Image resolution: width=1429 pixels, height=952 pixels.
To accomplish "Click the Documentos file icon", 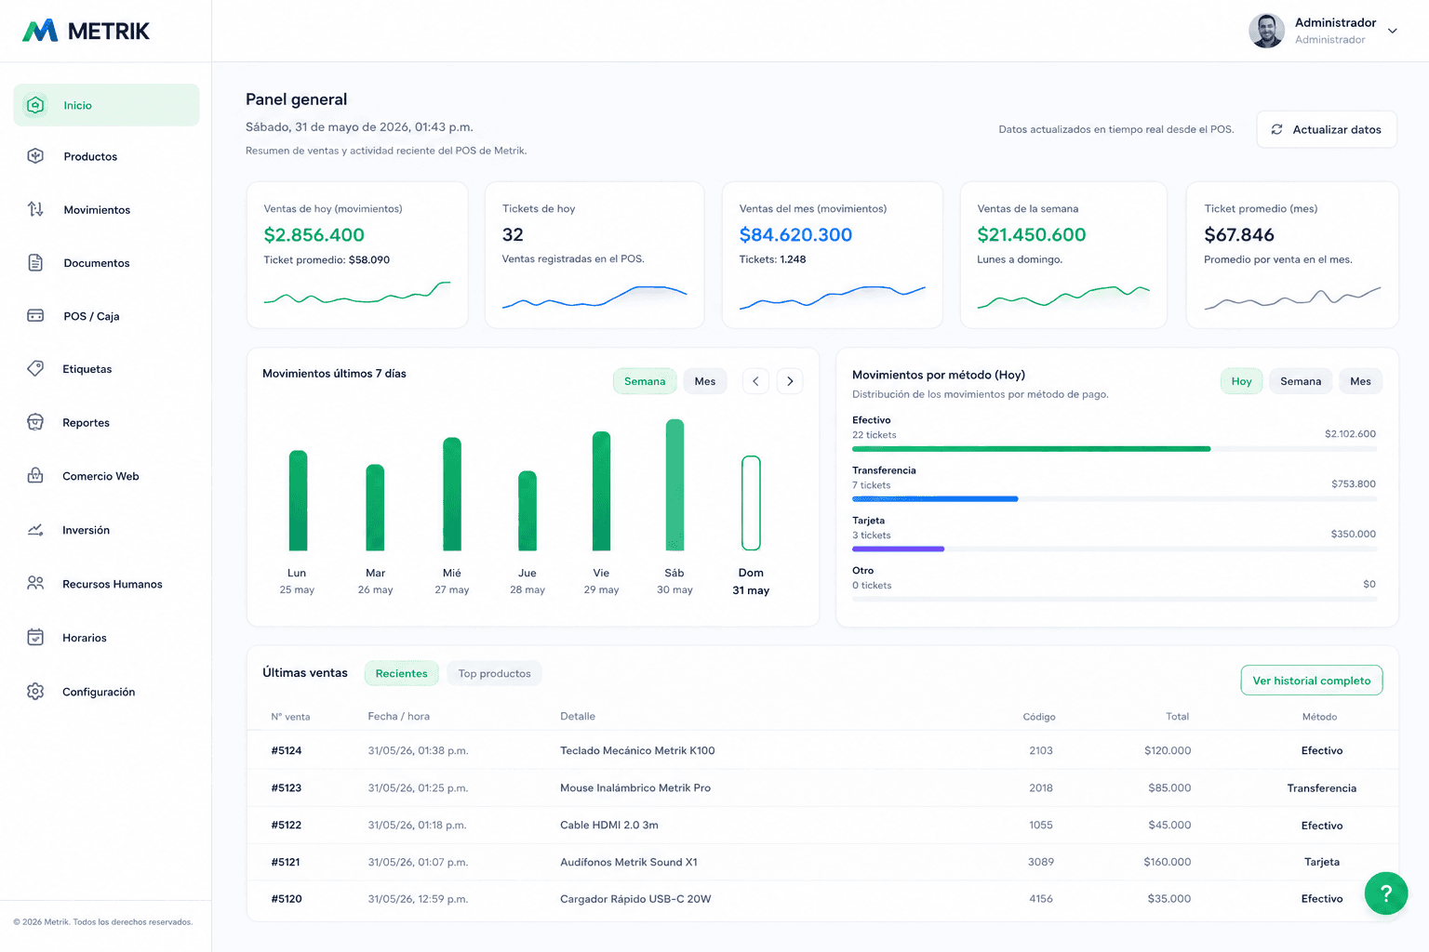I will pos(35,262).
